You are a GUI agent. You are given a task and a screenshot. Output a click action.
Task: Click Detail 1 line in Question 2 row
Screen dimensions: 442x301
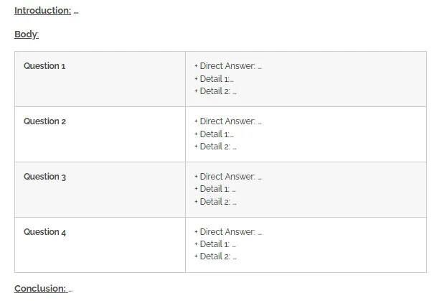(x=214, y=134)
